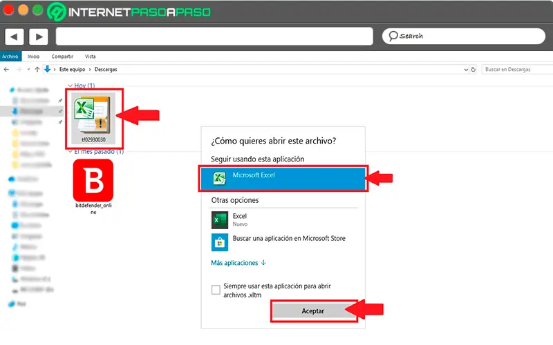Click Explorer back navigation arrow

click(6, 70)
